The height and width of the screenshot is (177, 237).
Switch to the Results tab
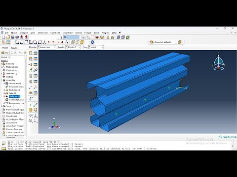(14, 48)
